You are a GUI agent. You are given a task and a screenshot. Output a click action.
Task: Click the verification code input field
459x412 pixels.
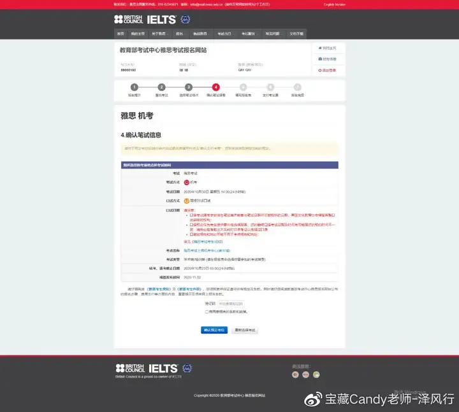[x=231, y=304]
